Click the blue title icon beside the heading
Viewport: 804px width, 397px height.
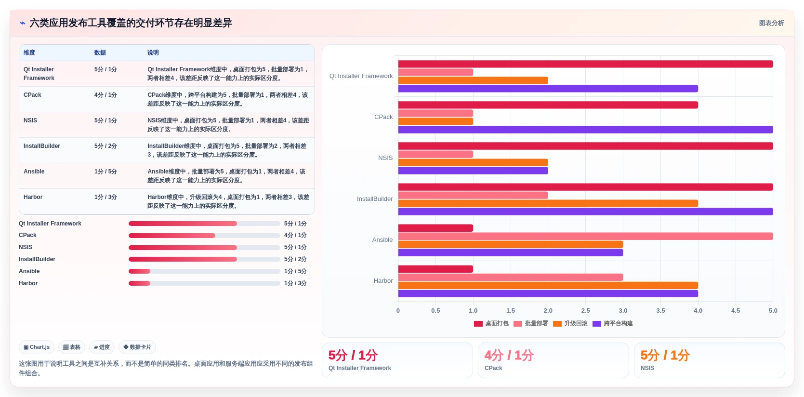22,23
